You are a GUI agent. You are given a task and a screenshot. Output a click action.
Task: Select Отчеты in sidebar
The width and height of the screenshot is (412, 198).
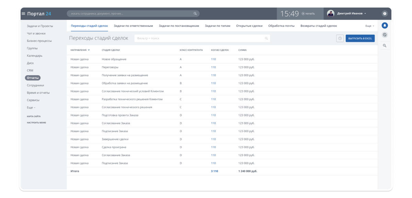coord(33,78)
